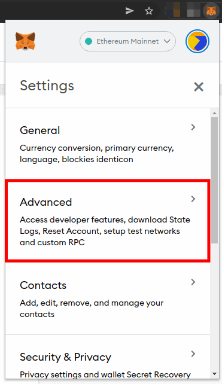Expand Security & Privacy chevron
This screenshot has width=222, height=384.
pyautogui.click(x=193, y=353)
